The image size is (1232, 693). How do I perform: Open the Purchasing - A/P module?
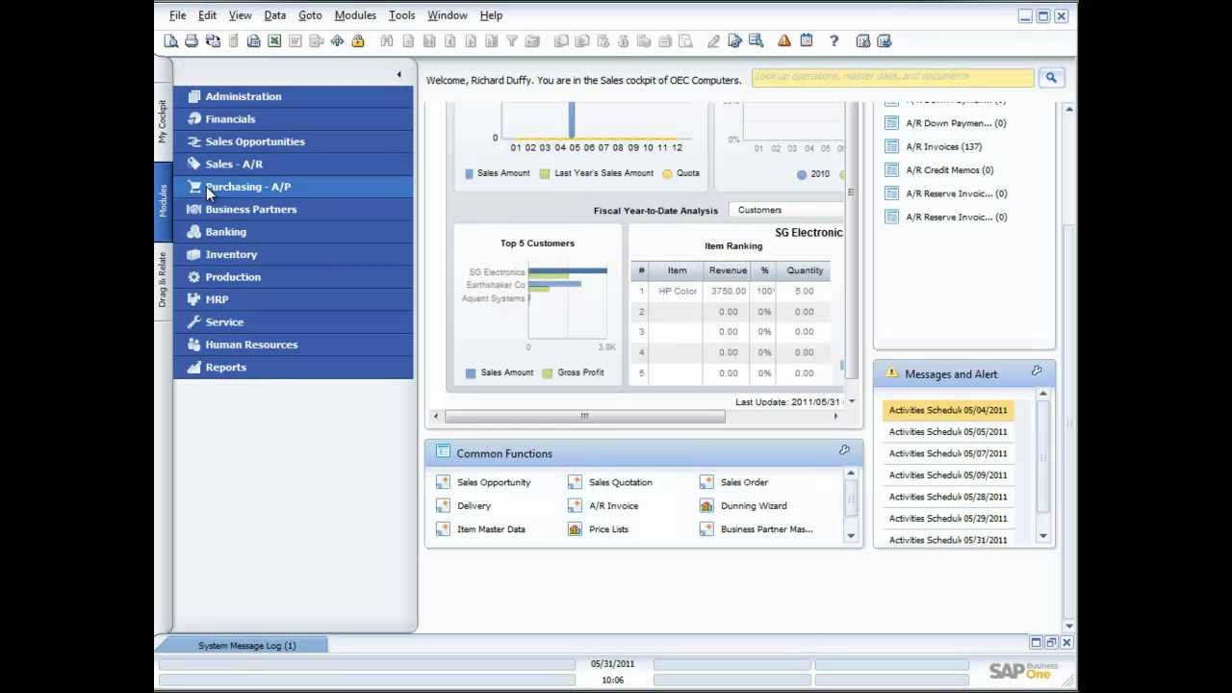(x=294, y=187)
